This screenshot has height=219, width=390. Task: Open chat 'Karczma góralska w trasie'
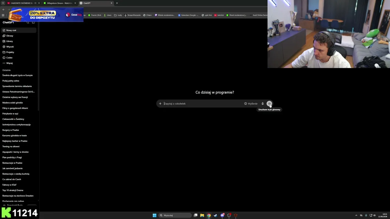[x=19, y=136]
